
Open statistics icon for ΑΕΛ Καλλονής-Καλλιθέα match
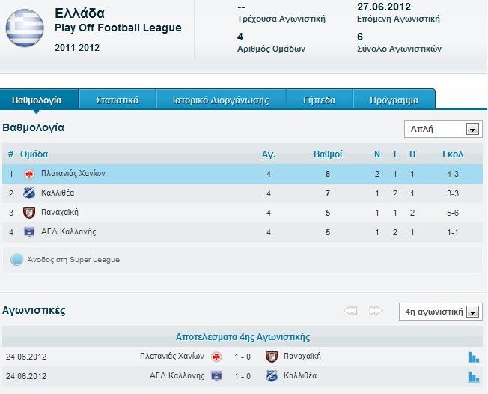coord(473,376)
